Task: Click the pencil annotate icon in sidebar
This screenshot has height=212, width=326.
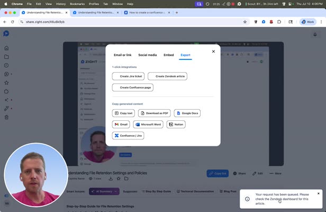Action: tap(6, 109)
